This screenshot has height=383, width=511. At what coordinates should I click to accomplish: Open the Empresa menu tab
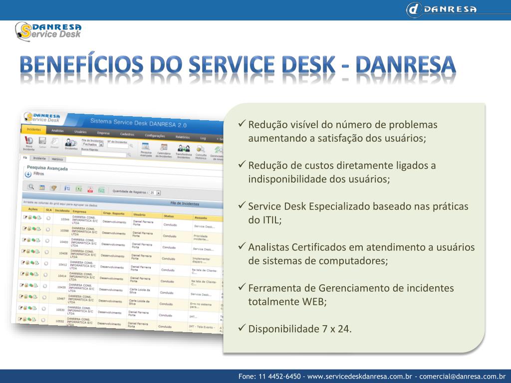[x=103, y=133]
